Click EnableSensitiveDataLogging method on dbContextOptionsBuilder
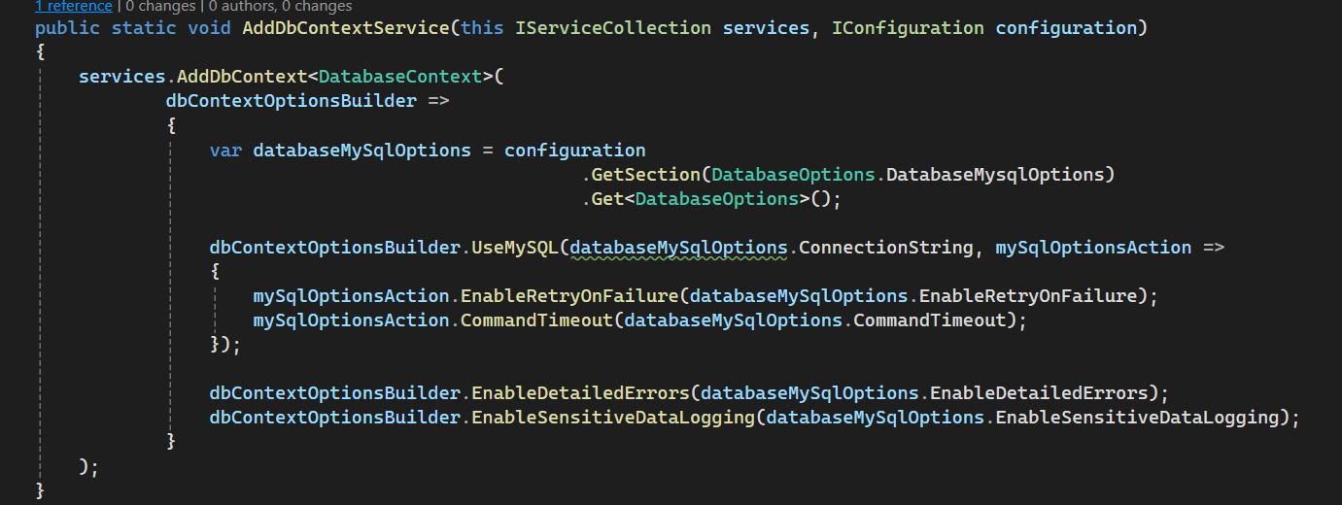The width and height of the screenshot is (1342, 505). pos(613,418)
